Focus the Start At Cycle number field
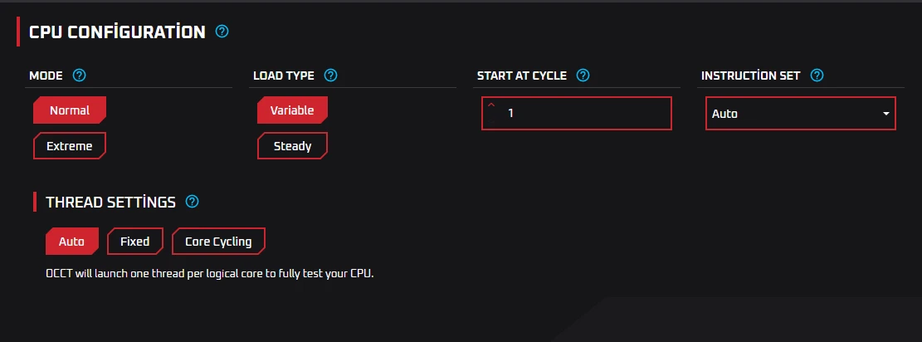The height and width of the screenshot is (342, 922). click(576, 113)
